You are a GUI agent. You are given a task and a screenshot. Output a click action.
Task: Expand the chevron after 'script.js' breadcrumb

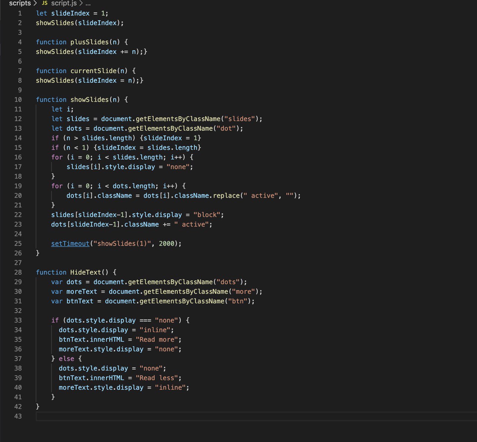[x=80, y=3]
